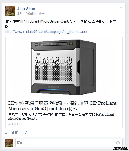Open the HP迷你雲端伺服器 article title
The width and height of the screenshot is (129, 151).
[62, 106]
